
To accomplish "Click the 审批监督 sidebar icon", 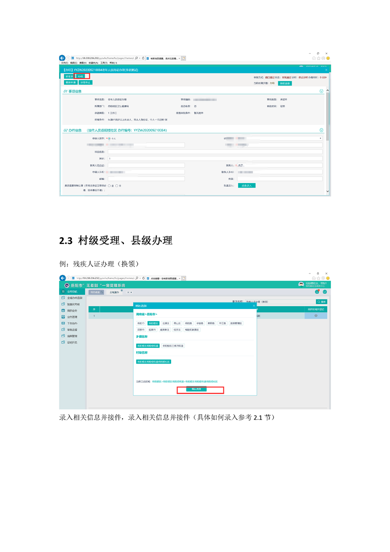I will coord(63,330).
